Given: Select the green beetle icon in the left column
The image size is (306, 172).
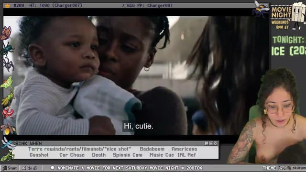Looking at the screenshot, I should tap(7, 49).
